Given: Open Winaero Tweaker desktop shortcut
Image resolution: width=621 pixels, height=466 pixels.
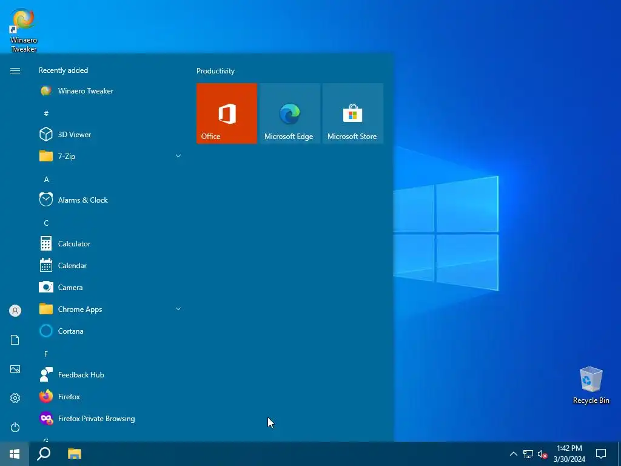Looking at the screenshot, I should [24, 30].
